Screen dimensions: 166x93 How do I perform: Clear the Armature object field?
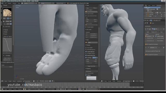[x=153, y=36]
